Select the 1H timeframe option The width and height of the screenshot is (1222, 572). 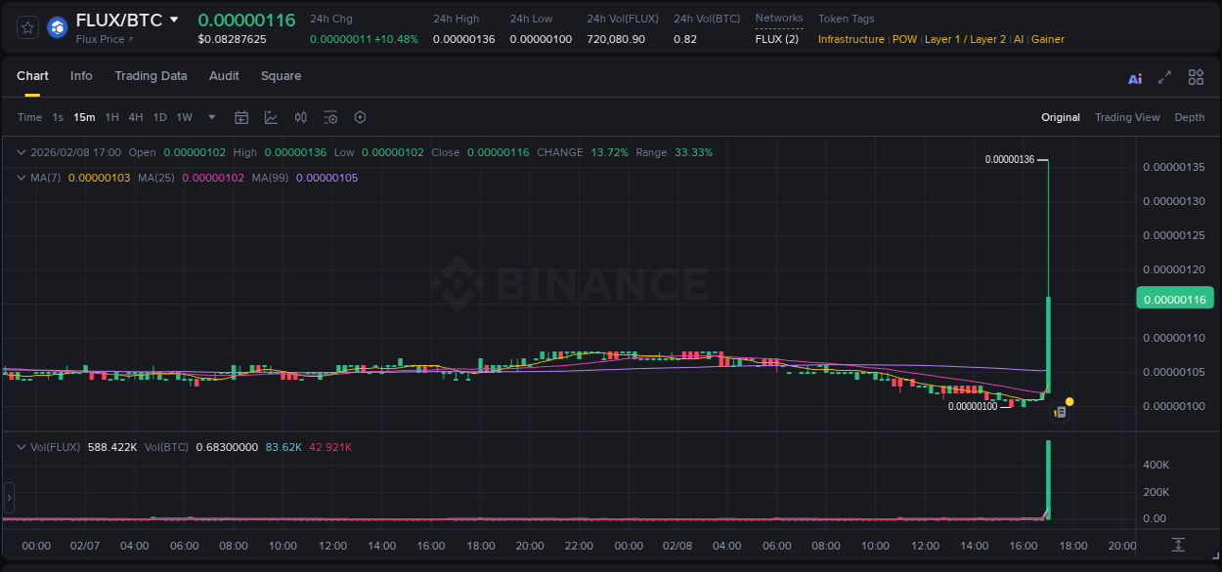(111, 117)
